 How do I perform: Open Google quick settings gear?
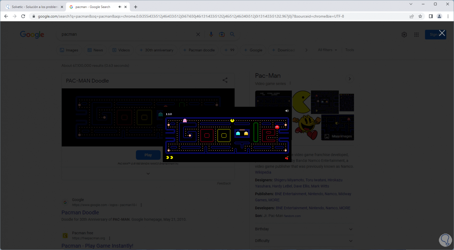tap(404, 35)
